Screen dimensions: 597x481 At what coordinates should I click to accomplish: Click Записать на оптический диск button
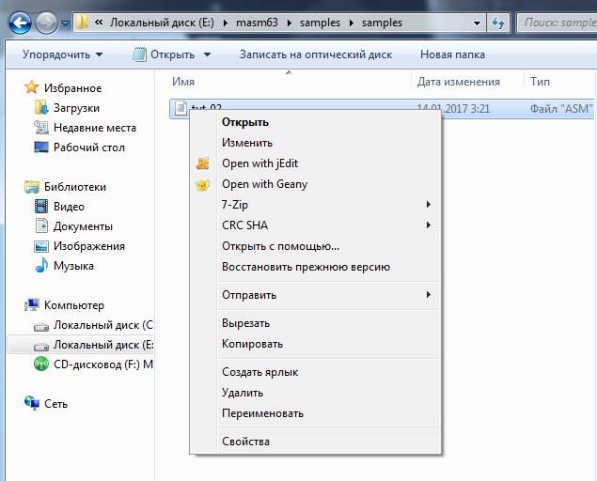tap(316, 54)
